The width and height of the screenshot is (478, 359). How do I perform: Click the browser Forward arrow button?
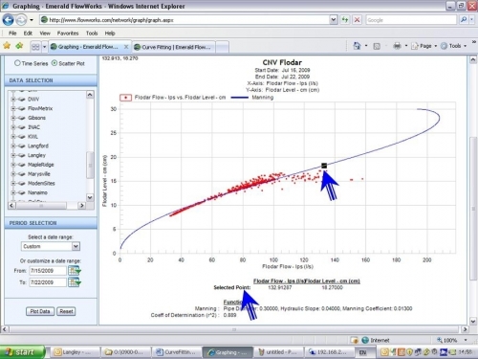21,20
